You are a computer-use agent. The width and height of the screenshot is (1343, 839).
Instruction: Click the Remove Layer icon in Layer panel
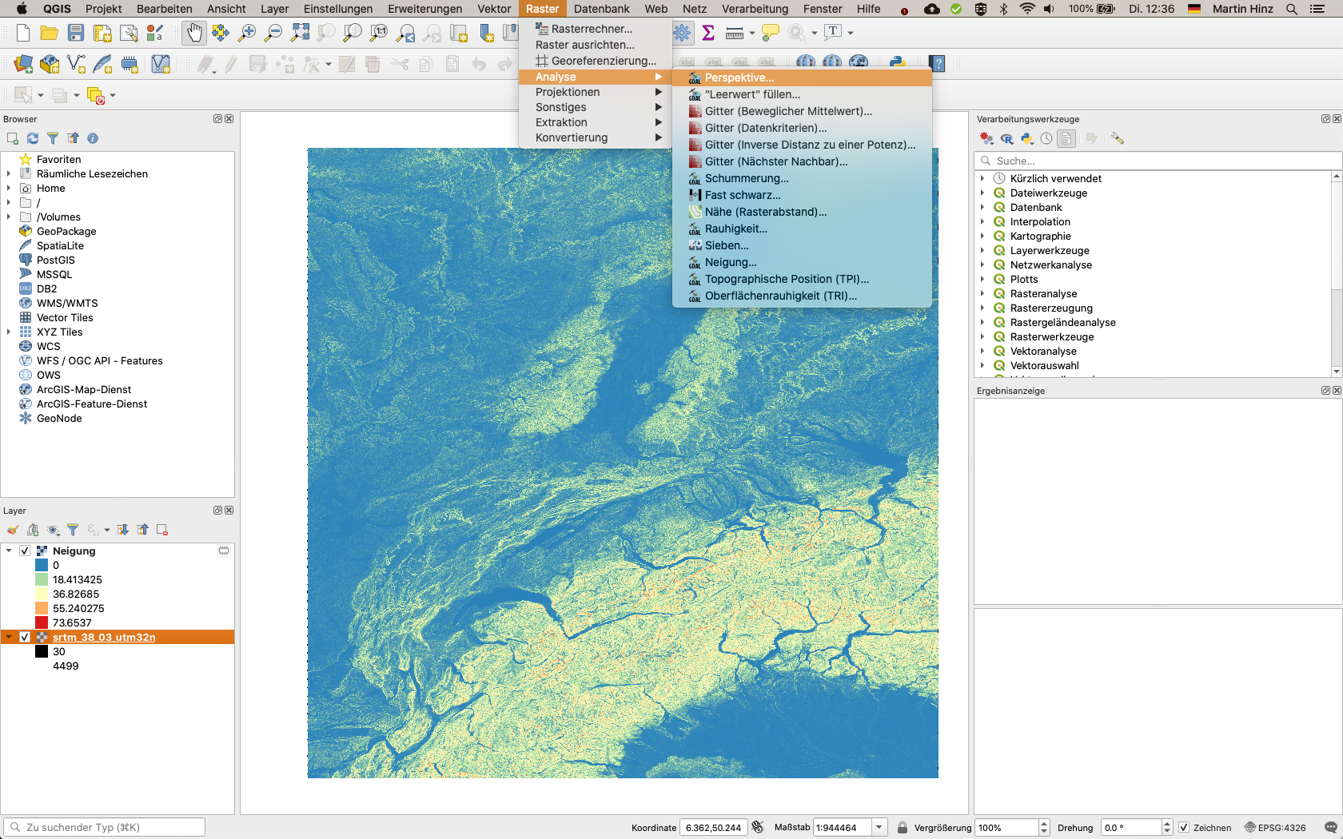tap(162, 530)
